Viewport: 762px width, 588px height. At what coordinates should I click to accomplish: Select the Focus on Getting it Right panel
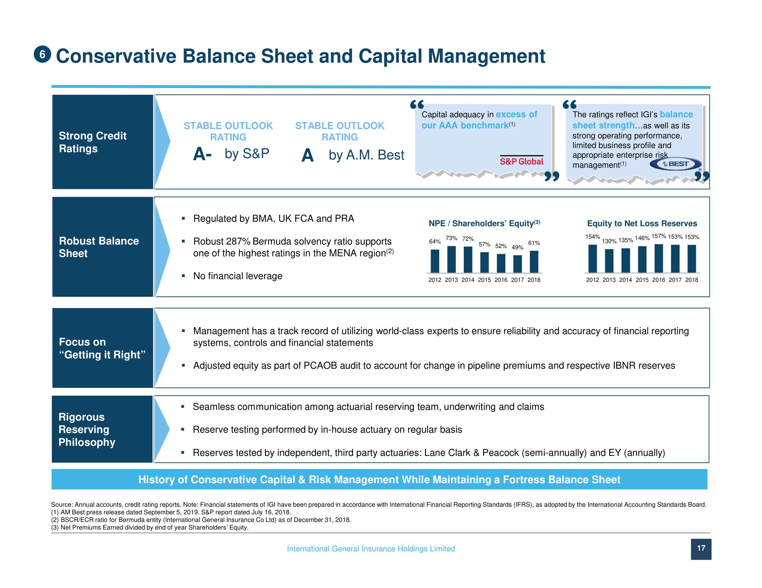103,348
